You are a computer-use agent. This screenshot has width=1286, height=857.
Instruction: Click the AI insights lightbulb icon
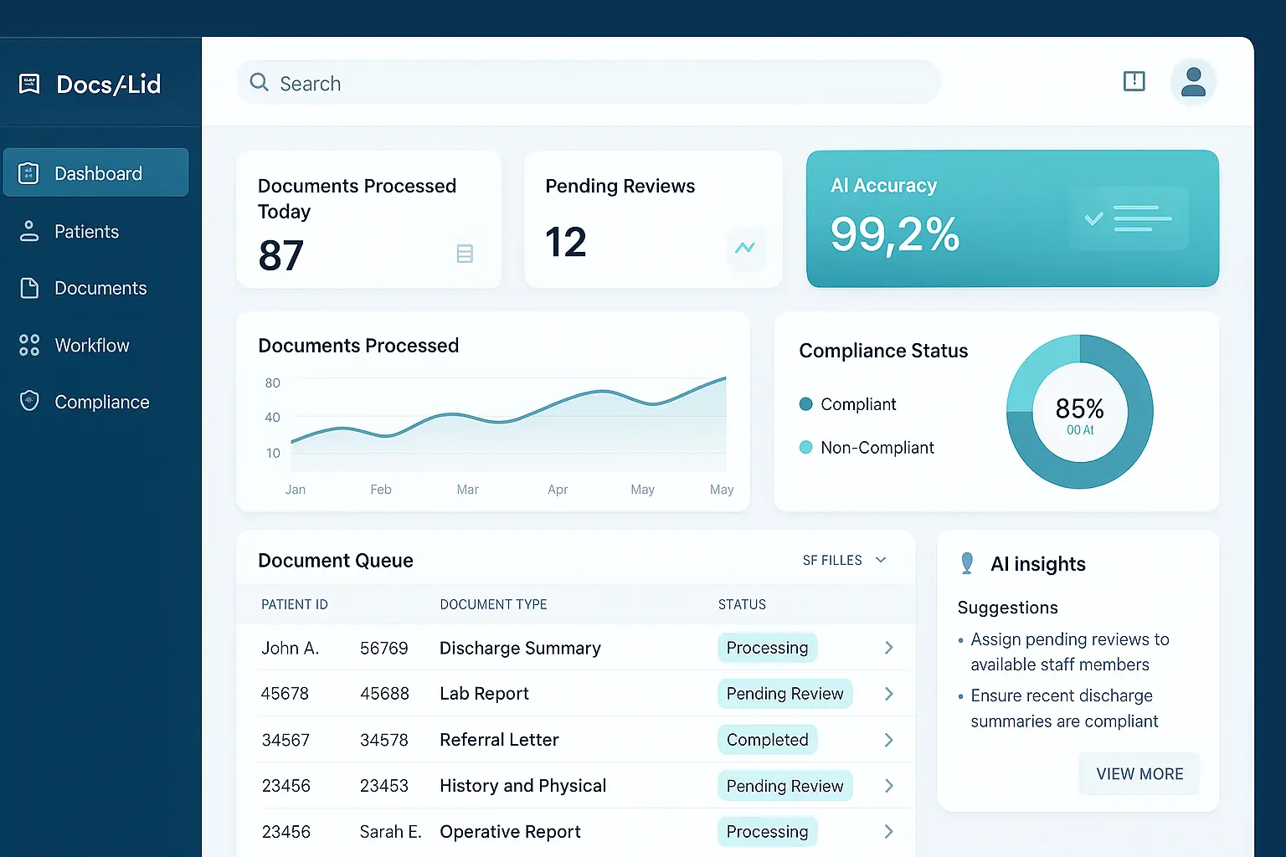(x=967, y=563)
